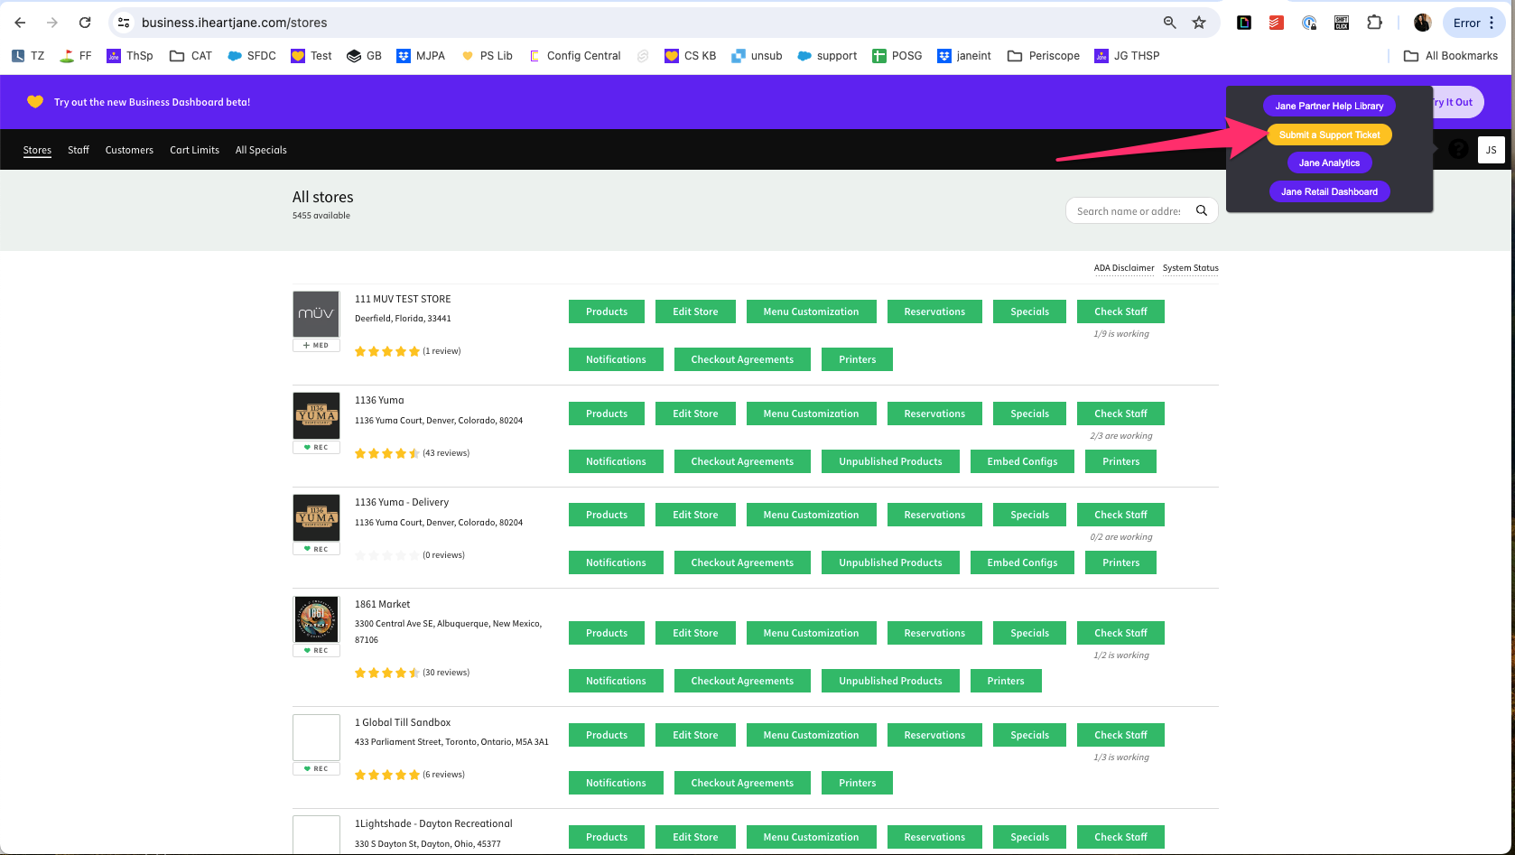Check Staff for 111 MUV TEST STORE
Viewport: 1515px width, 855px height.
point(1120,311)
